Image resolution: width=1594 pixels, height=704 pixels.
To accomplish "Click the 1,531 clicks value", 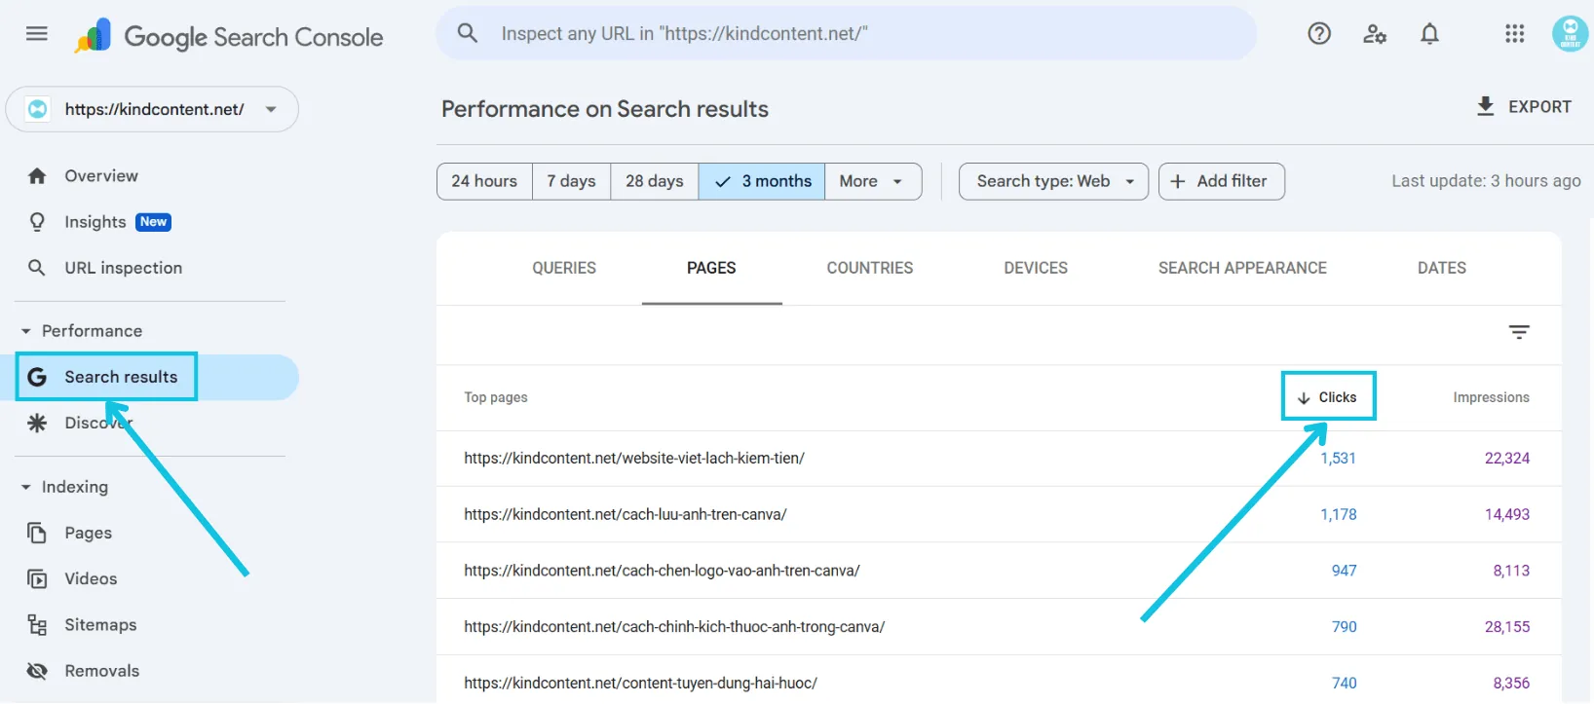I will [1338, 459].
